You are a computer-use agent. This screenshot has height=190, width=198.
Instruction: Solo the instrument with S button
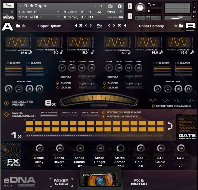(130, 6)
